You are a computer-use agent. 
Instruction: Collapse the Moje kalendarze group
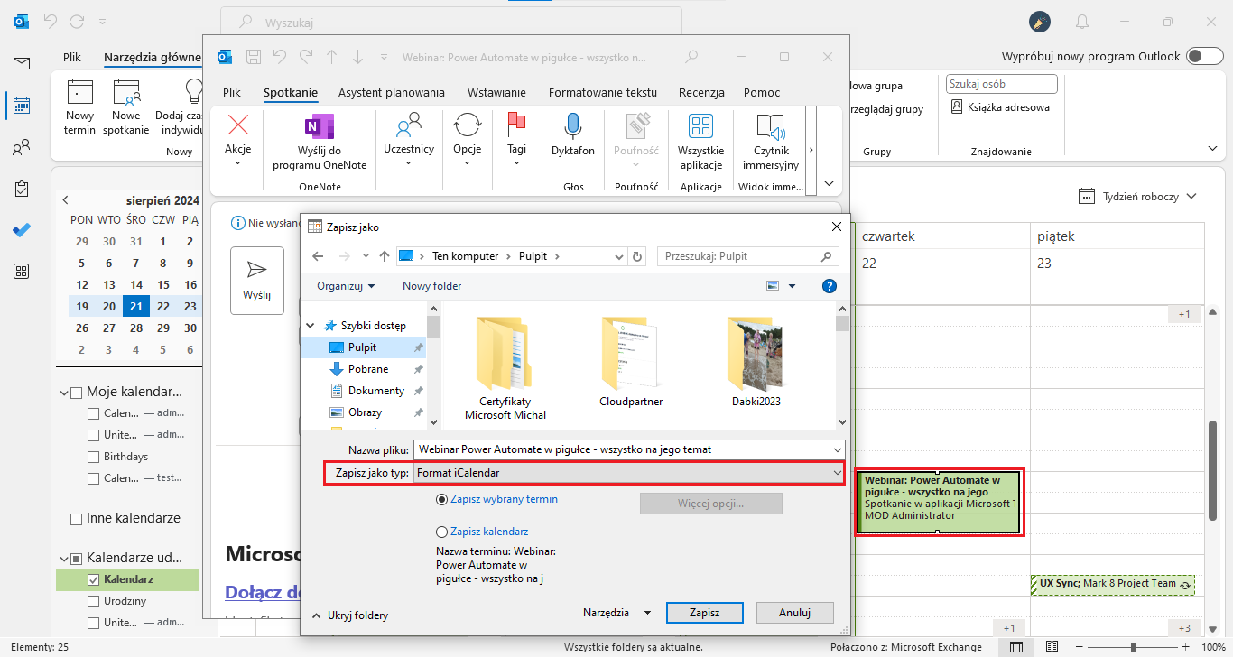[x=63, y=393]
